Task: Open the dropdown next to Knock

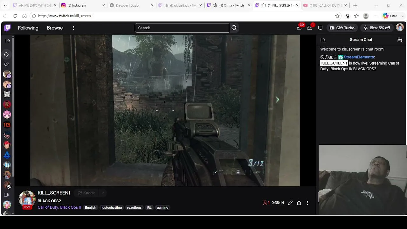Action: pyautogui.click(x=102, y=193)
